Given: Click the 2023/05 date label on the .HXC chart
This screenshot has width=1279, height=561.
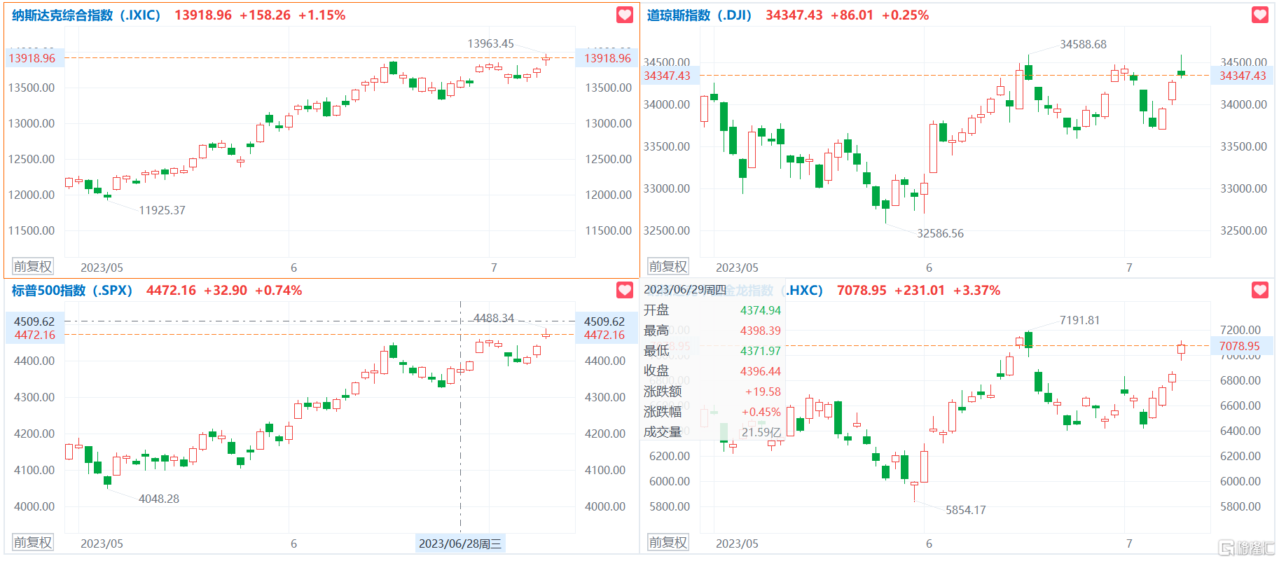Looking at the screenshot, I should pos(737,543).
